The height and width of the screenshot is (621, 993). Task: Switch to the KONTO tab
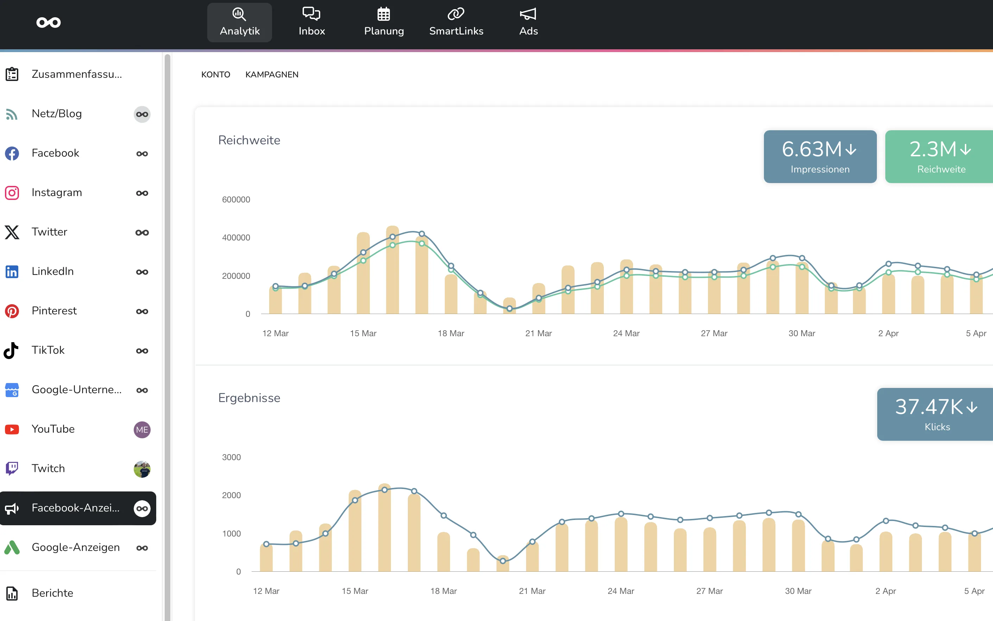[x=215, y=74]
